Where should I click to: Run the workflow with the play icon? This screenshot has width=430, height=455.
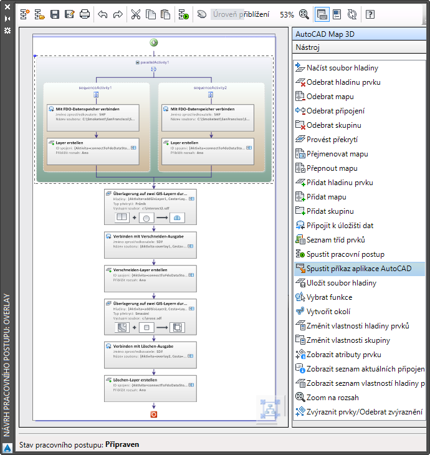(184, 14)
